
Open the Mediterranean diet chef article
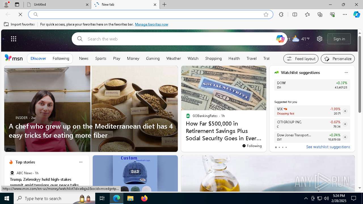point(91,131)
